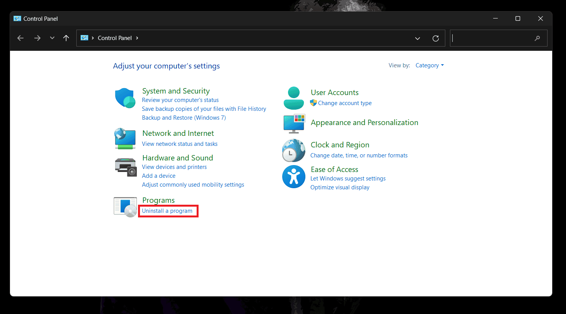Viewport: 566px width, 314px height.
Task: Click the Hardware and Sound printer icon
Action: (126, 167)
